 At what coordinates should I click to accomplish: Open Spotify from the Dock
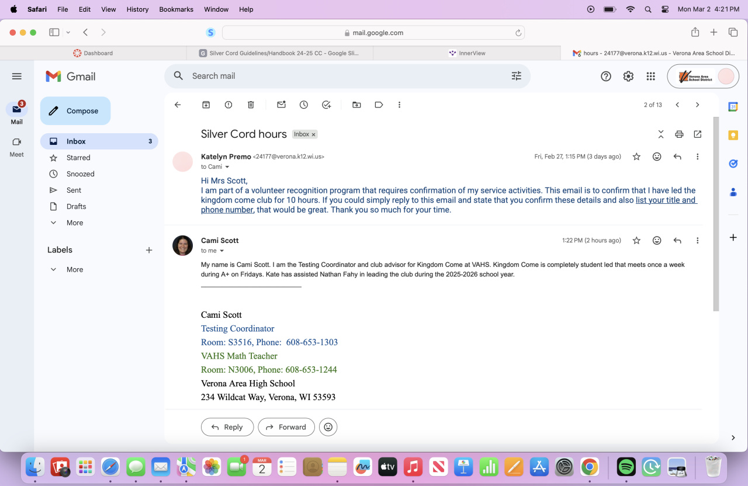pyautogui.click(x=626, y=467)
